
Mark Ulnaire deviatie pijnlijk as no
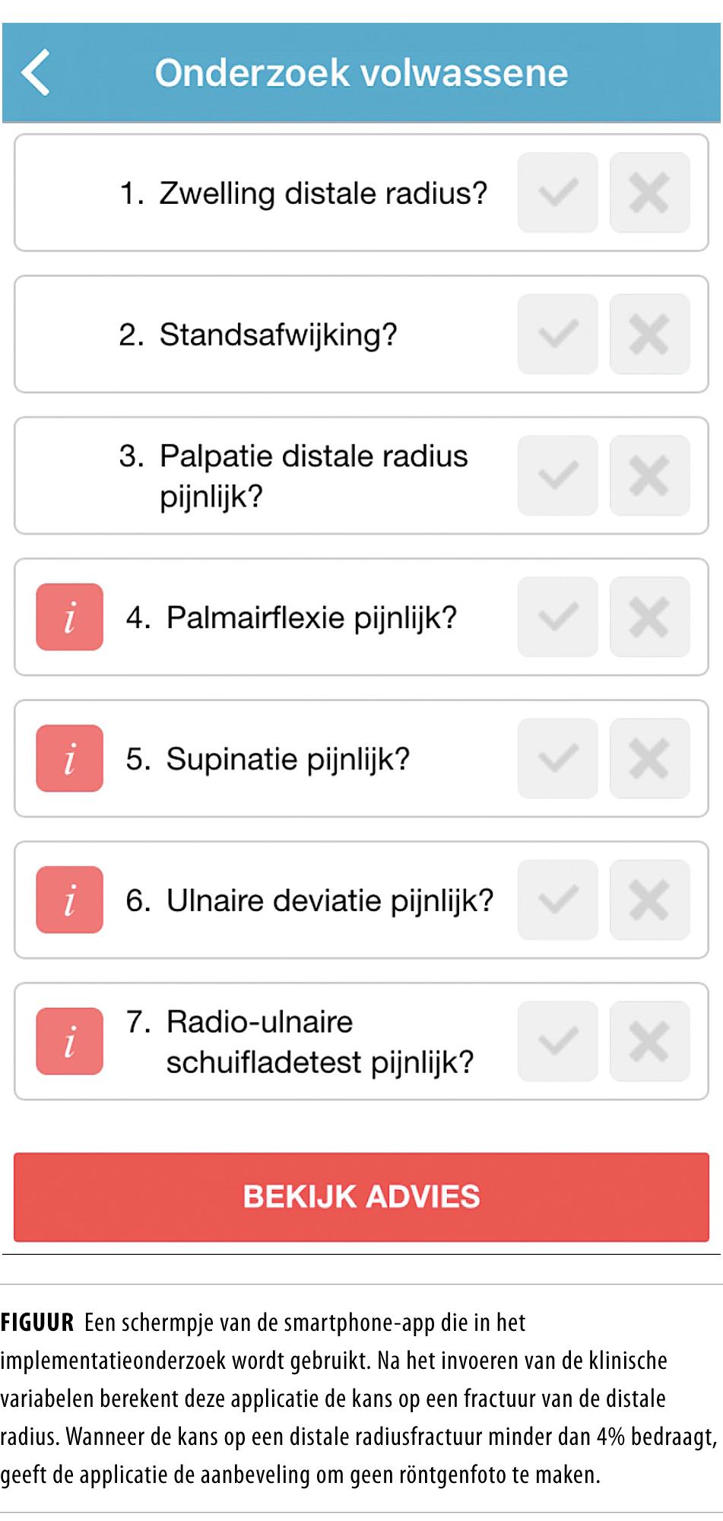(649, 900)
